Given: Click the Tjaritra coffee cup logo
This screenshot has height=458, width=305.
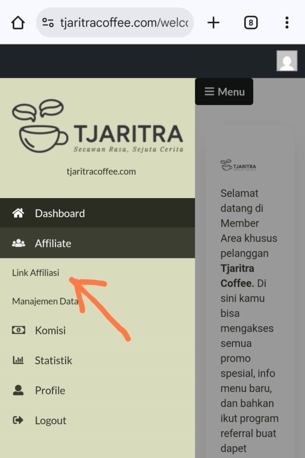Looking at the screenshot, I should [97, 126].
